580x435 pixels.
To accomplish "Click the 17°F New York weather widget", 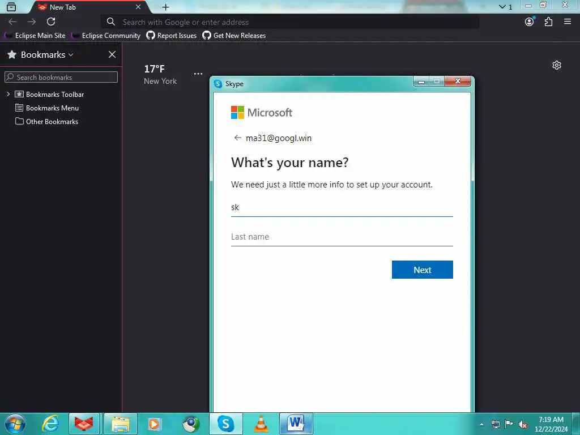I will click(160, 74).
